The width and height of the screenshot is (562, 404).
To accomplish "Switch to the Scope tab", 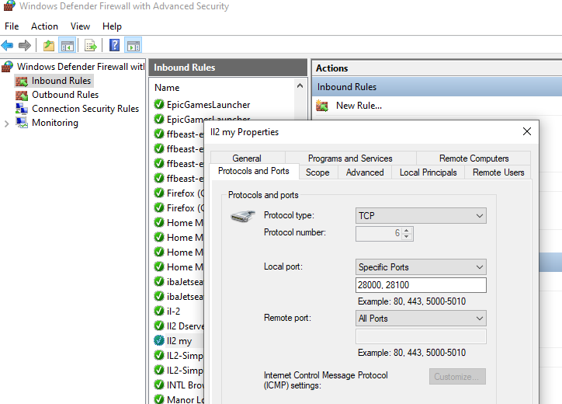I will pyautogui.click(x=317, y=172).
